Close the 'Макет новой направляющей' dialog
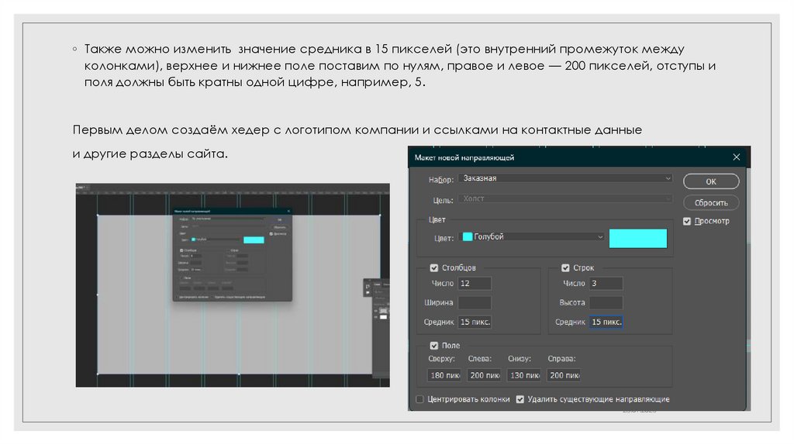Screen dimensions: 794x445 point(736,157)
